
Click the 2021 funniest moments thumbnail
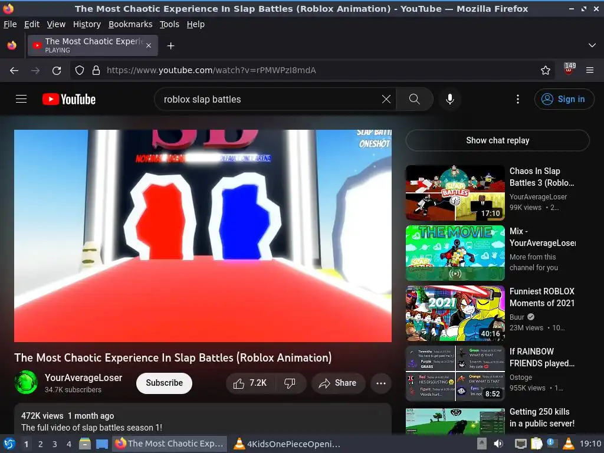[x=455, y=313]
